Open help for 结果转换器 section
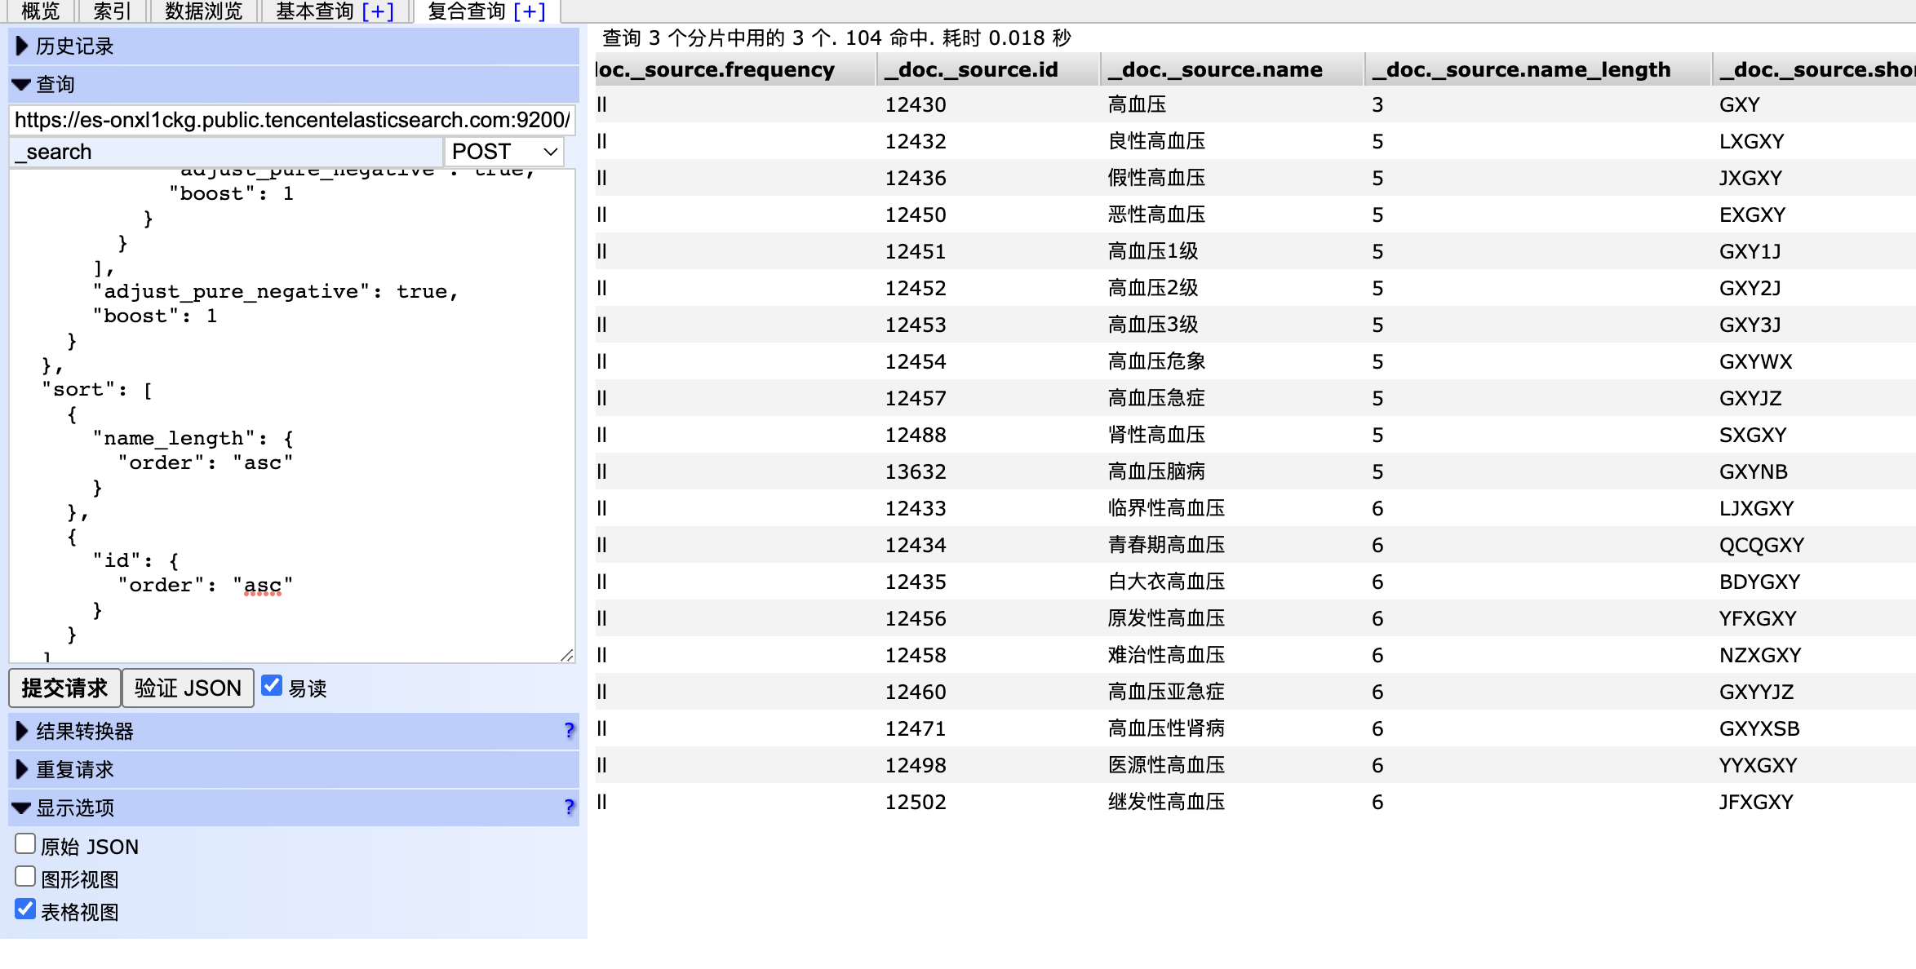The width and height of the screenshot is (1916, 969). click(569, 730)
